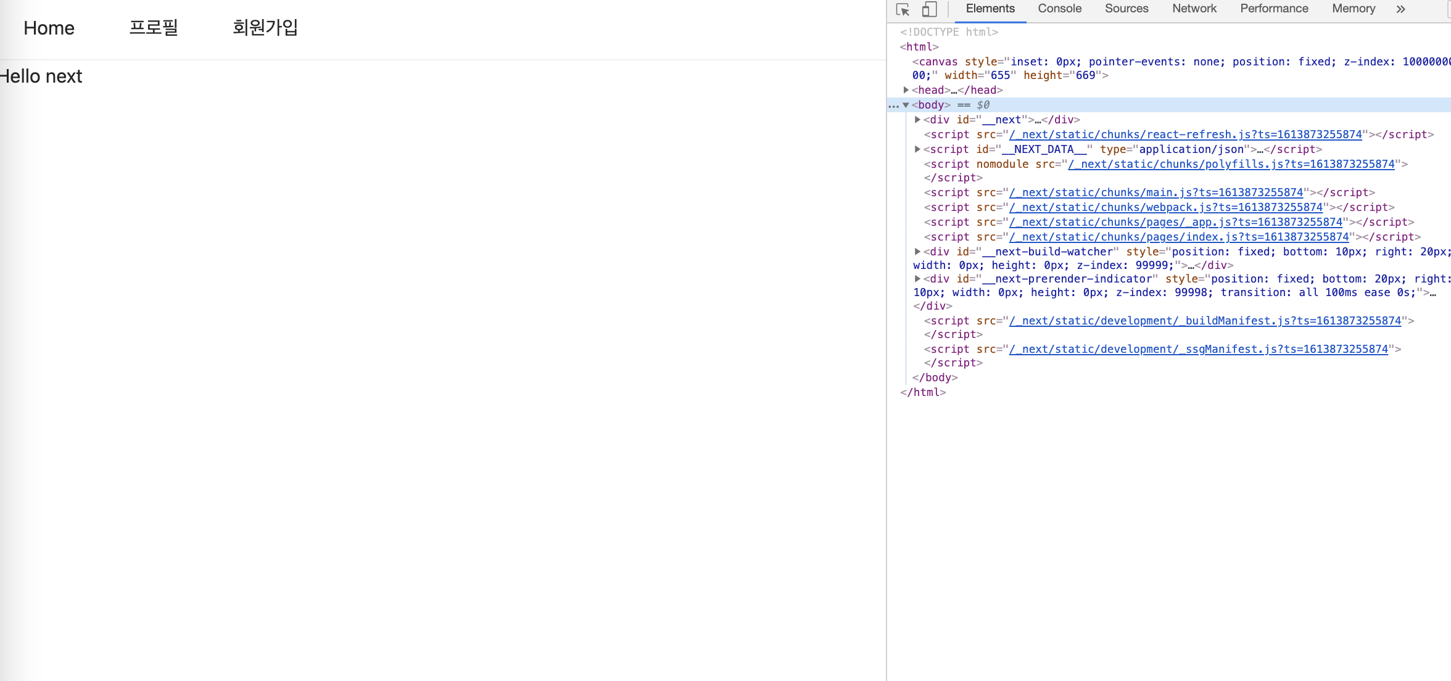The image size is (1451, 681).
Task: Expand the head element
Action: 906,90
